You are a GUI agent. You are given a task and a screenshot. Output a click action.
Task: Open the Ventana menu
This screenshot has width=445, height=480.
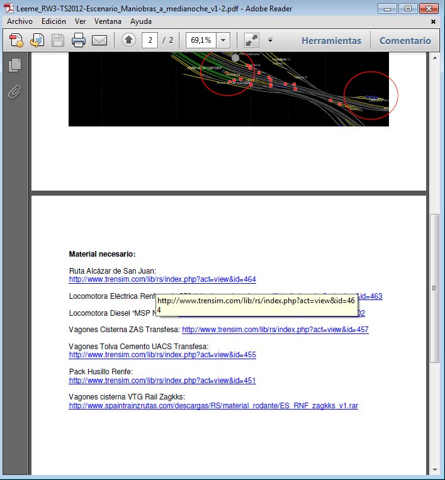(x=108, y=21)
